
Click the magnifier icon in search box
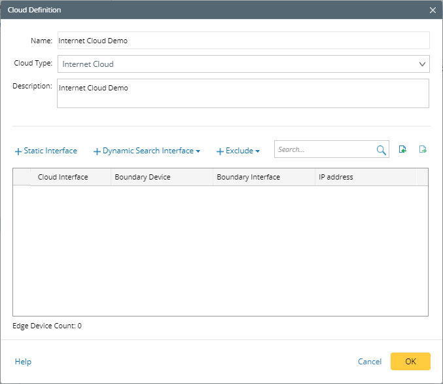(381, 150)
